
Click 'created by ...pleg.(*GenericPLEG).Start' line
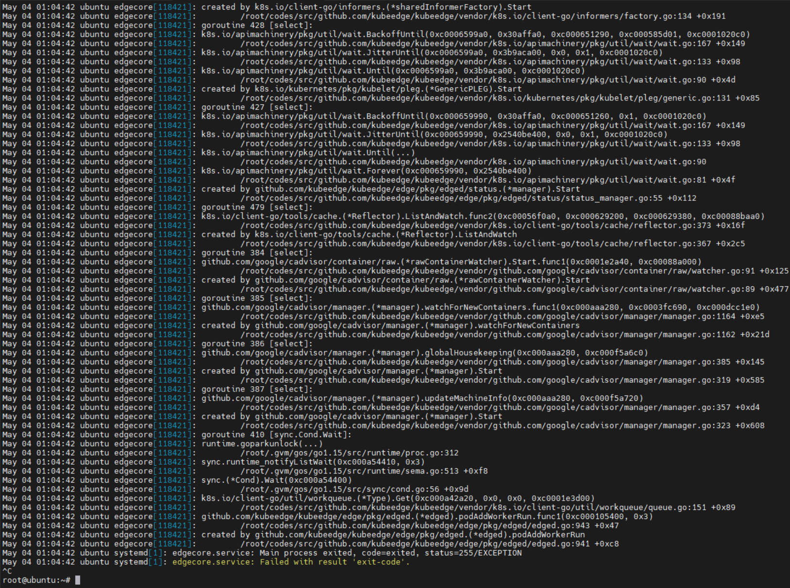(x=262, y=89)
